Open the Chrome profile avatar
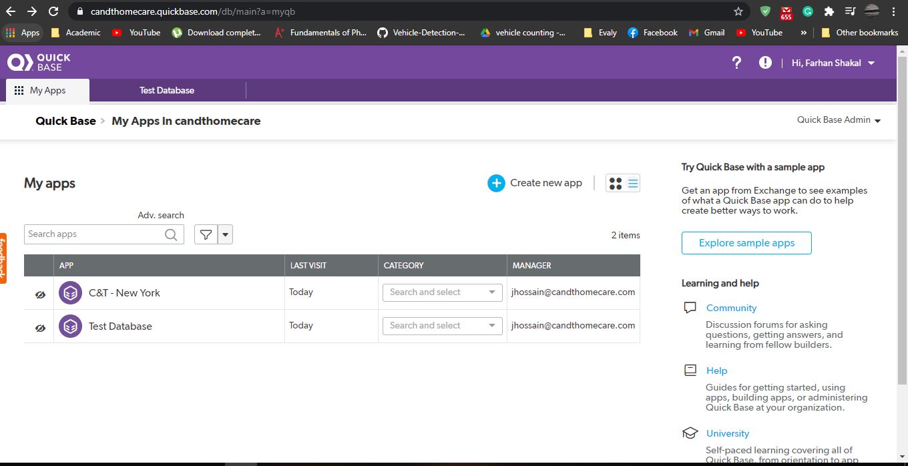 pos(871,11)
